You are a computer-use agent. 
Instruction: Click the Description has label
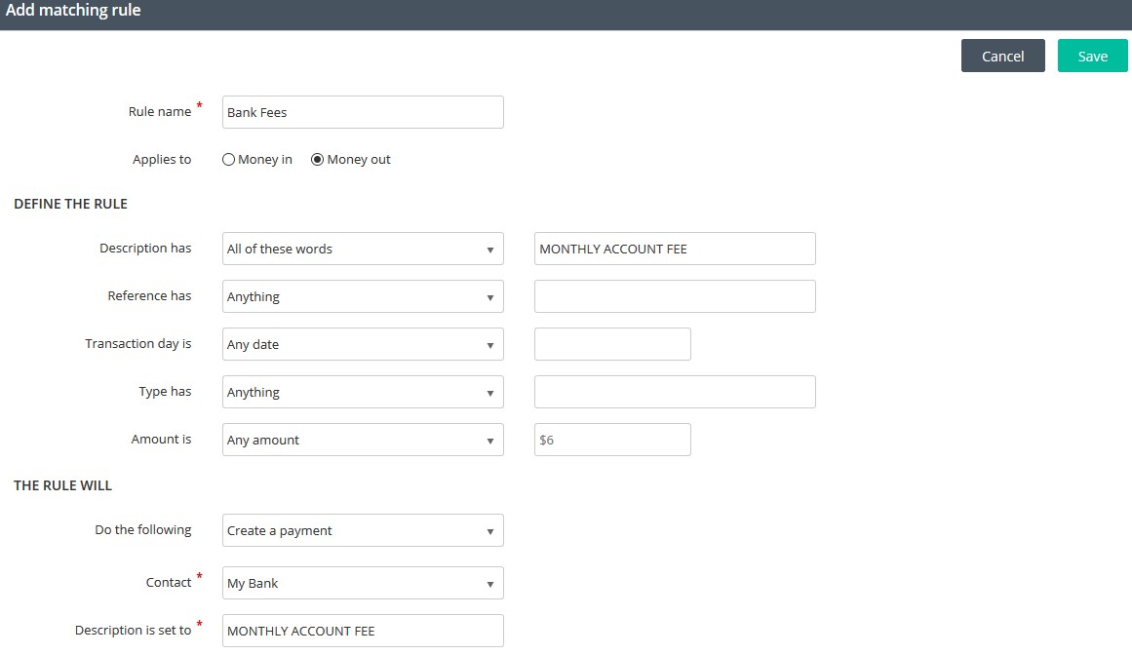[145, 249]
